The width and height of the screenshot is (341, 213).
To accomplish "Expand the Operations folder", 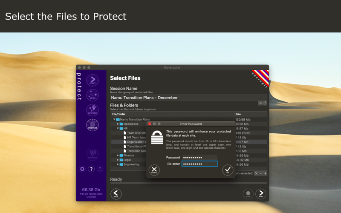I will click(118, 124).
